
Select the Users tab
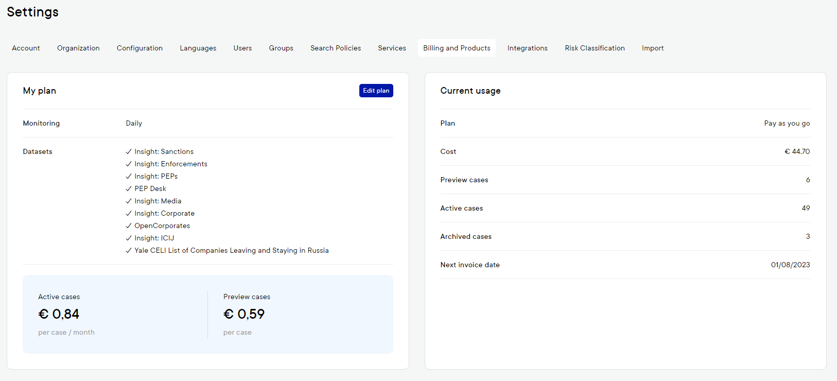242,48
